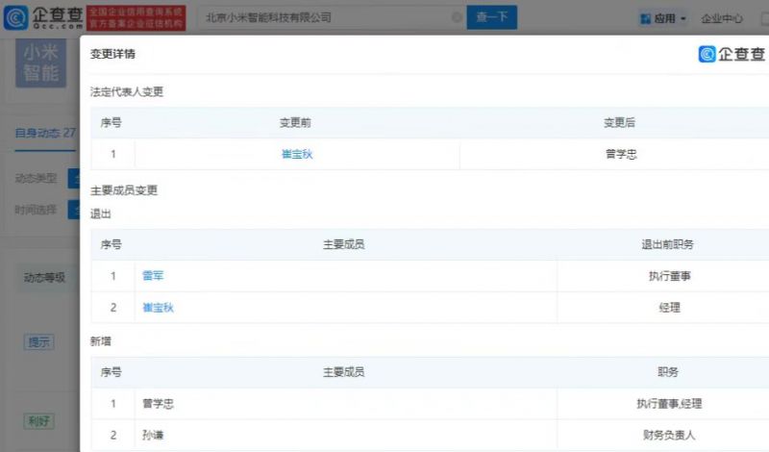Click the red credit system banner
This screenshot has height=452, width=769.
tap(136, 17)
